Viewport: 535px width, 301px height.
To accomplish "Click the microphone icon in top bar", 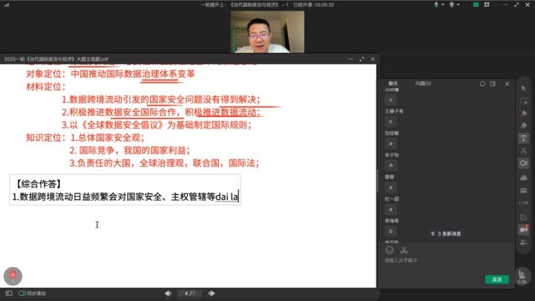I will pyautogui.click(x=436, y=5).
